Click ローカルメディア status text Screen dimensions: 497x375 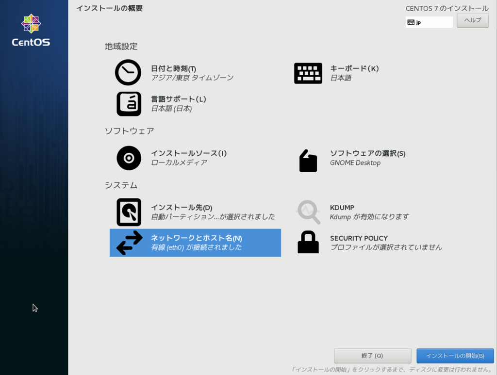pyautogui.click(x=179, y=163)
